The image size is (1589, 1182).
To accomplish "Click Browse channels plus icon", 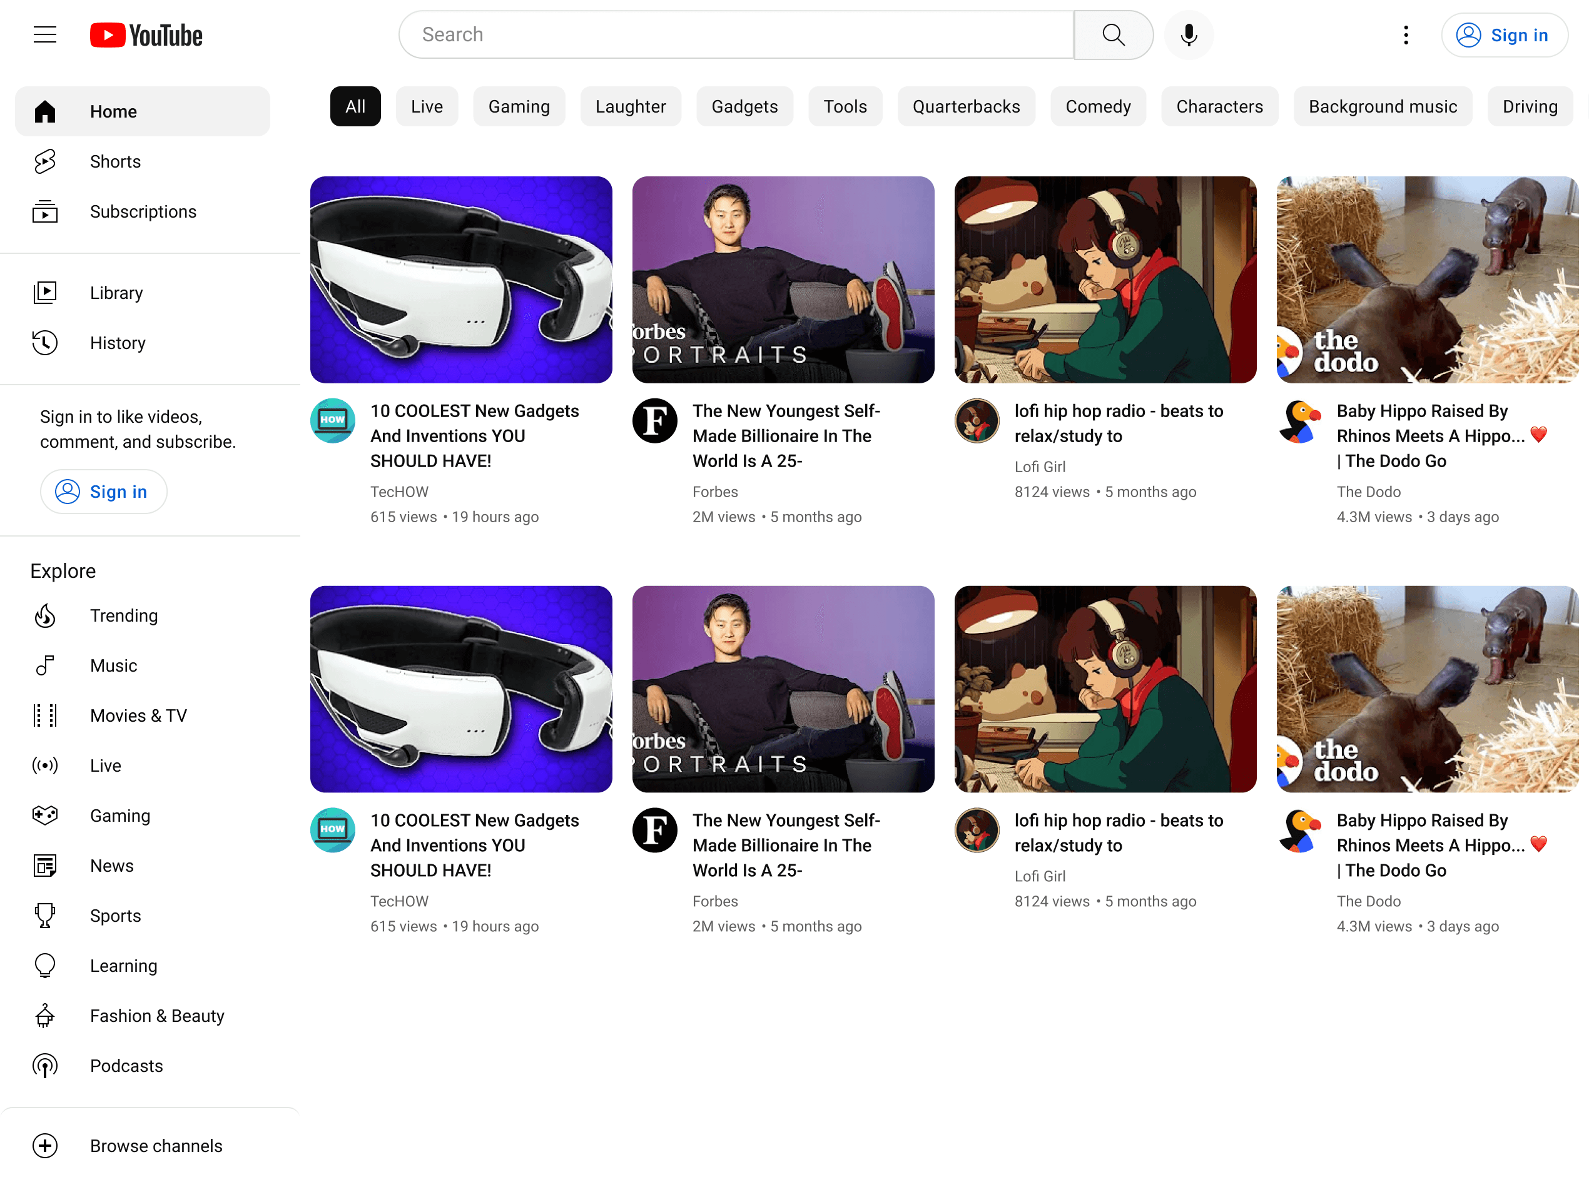I will [45, 1146].
